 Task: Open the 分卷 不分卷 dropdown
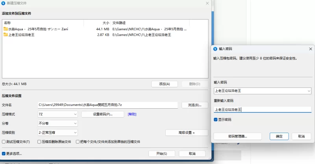[57, 123]
